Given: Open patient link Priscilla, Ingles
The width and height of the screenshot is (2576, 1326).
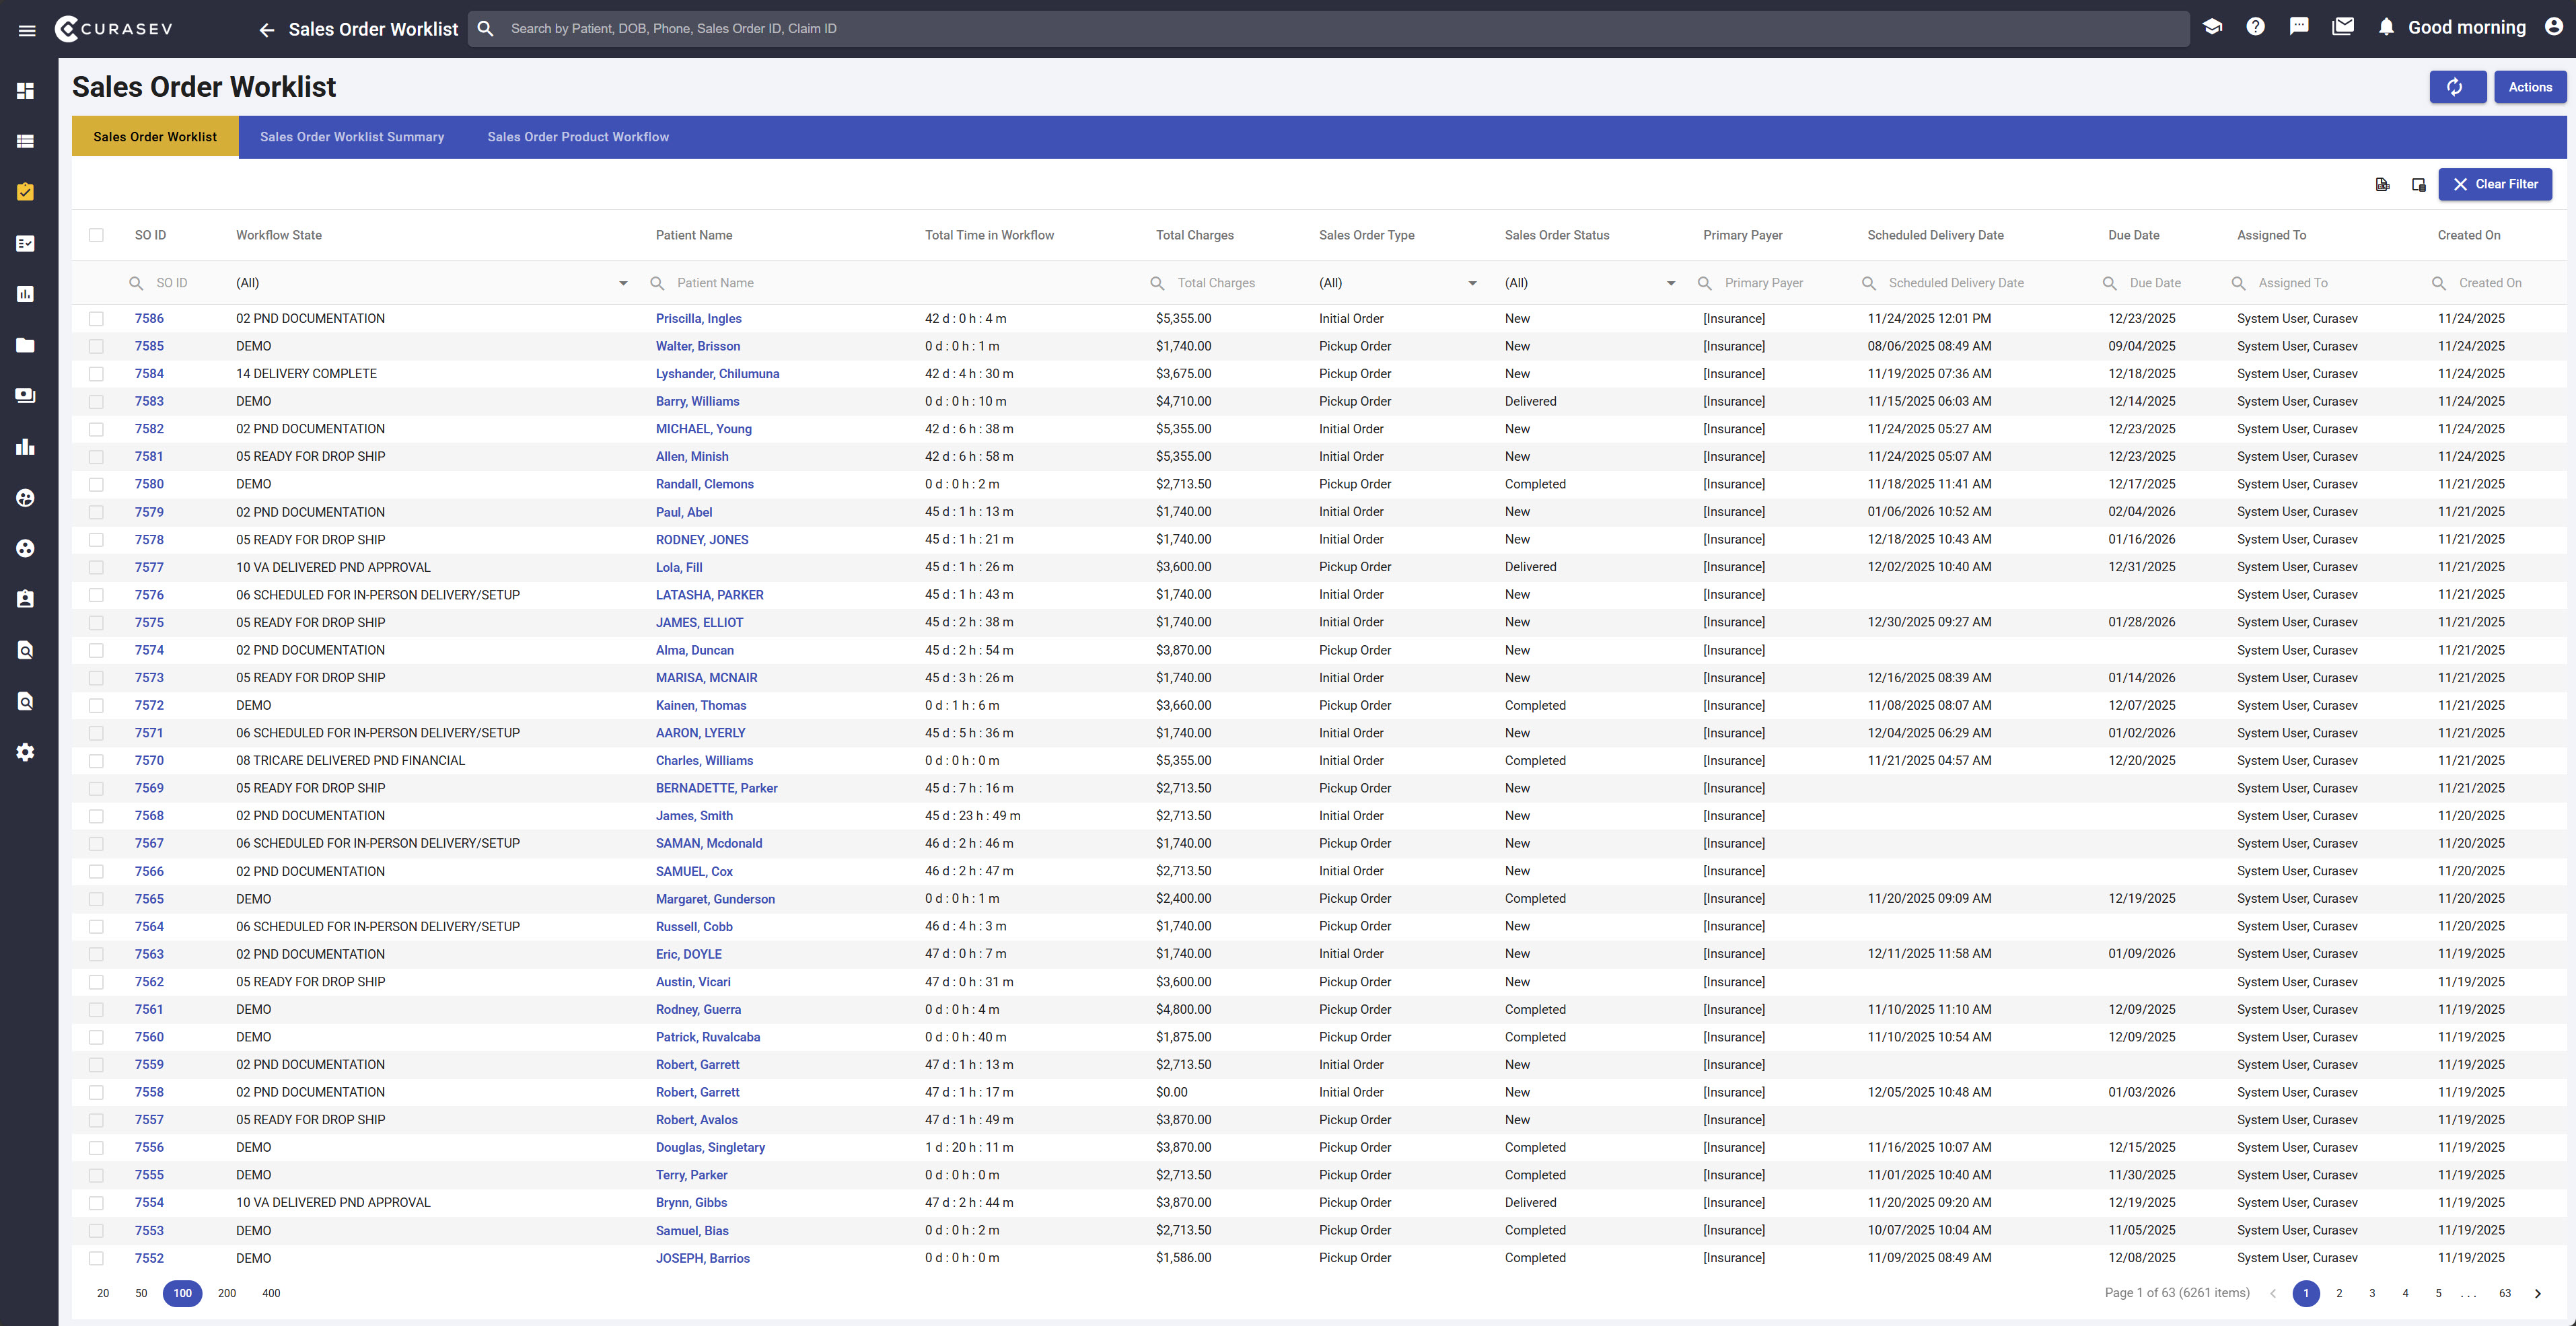Looking at the screenshot, I should pyautogui.click(x=698, y=319).
